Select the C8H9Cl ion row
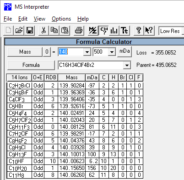This screenshot has height=180, width=184. click(x=75, y=147)
